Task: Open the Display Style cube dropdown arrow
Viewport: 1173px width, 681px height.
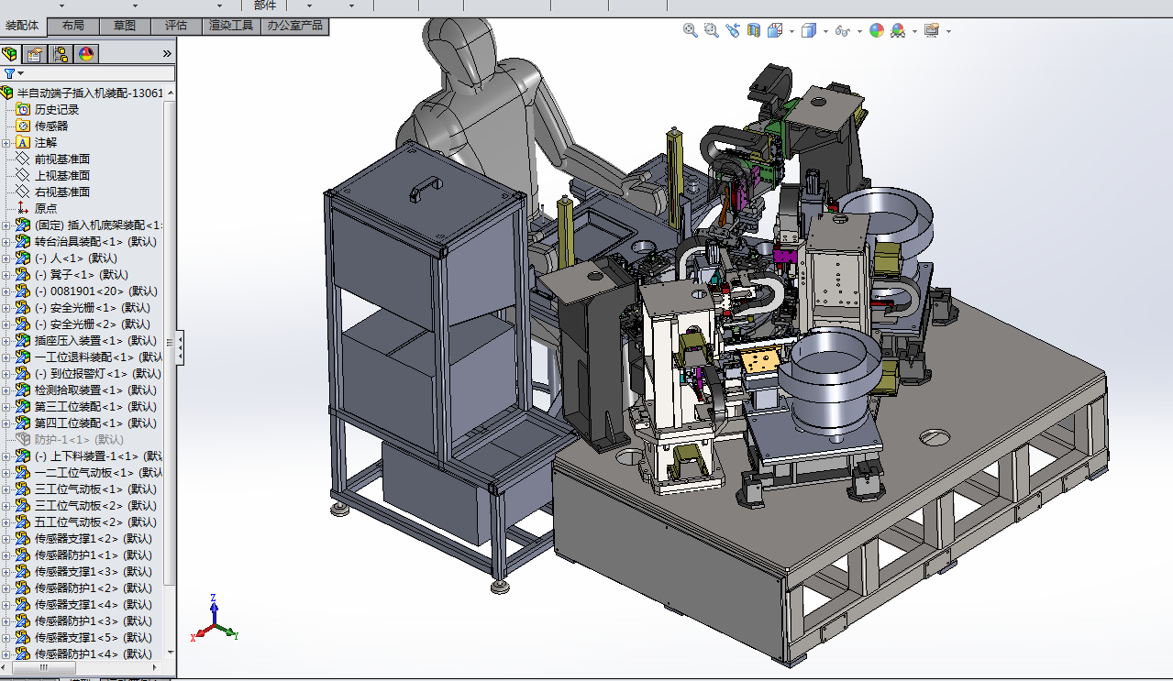Action: pos(825,31)
